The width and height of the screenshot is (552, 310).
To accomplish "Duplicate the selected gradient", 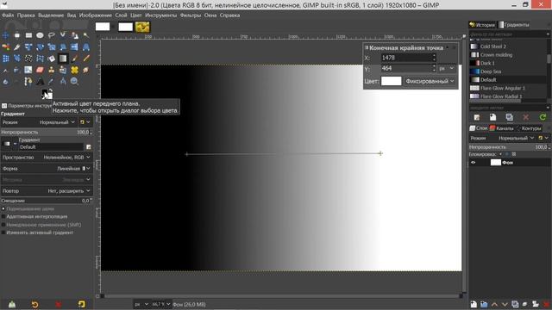I will 510,117.
